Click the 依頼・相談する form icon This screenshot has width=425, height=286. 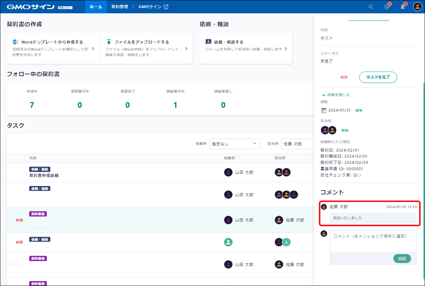(x=208, y=42)
